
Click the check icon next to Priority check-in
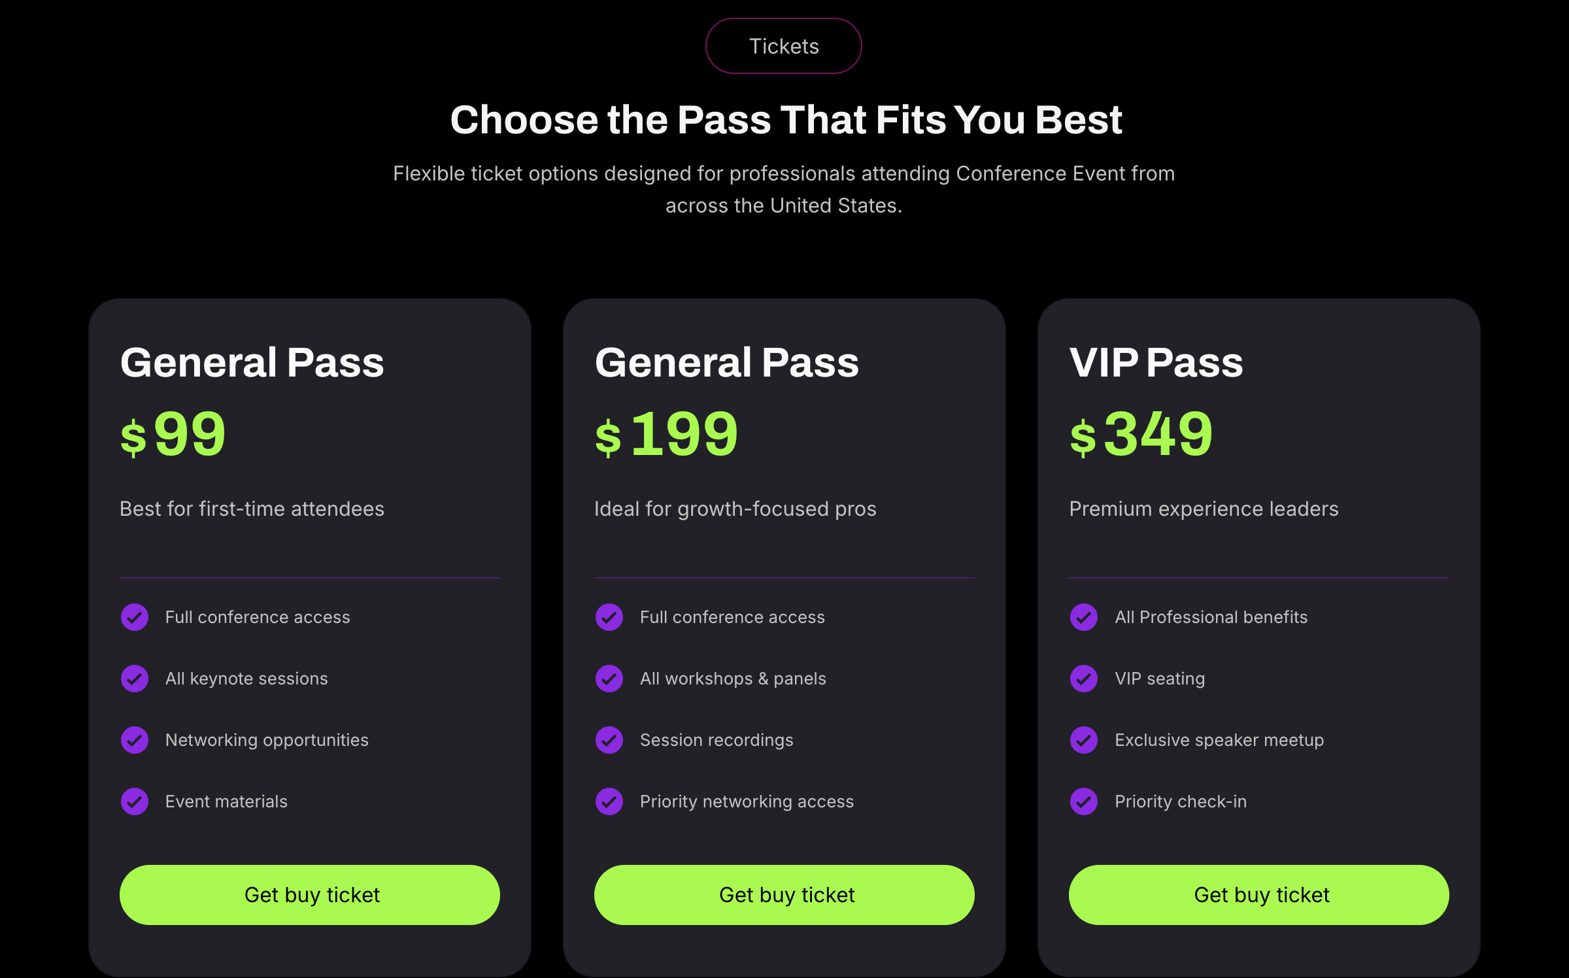point(1083,801)
